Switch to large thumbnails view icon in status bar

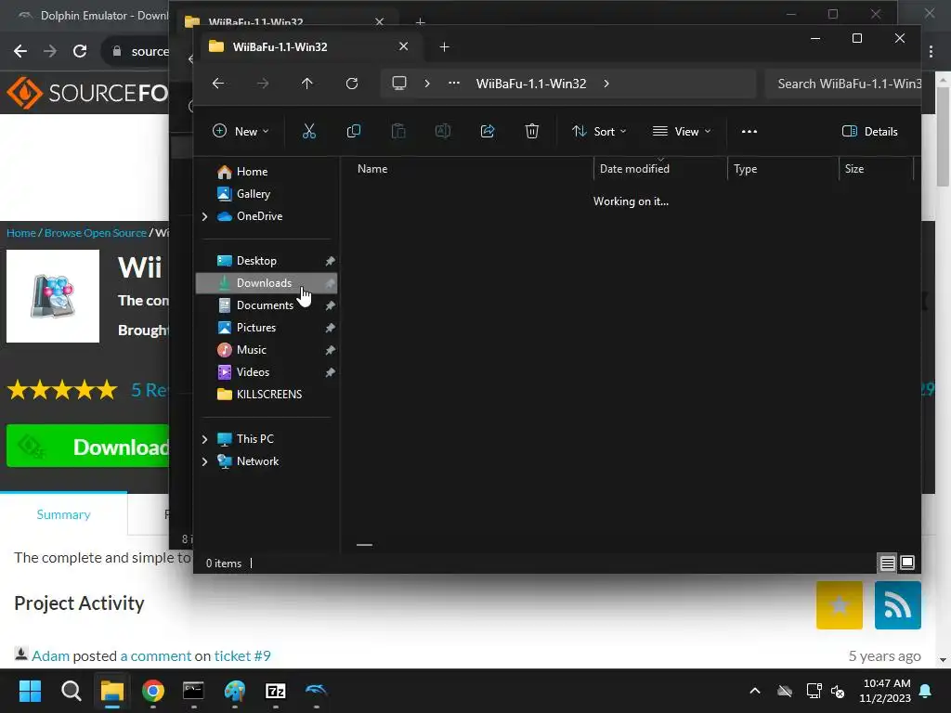click(907, 563)
